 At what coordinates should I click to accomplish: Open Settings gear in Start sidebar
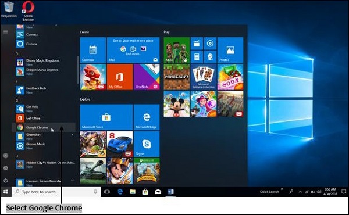coord(6,168)
